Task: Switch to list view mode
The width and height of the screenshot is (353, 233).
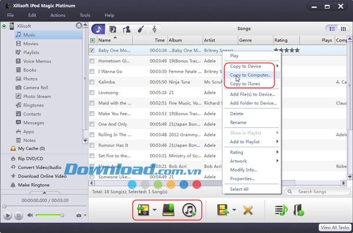Action: pyautogui.click(x=332, y=29)
